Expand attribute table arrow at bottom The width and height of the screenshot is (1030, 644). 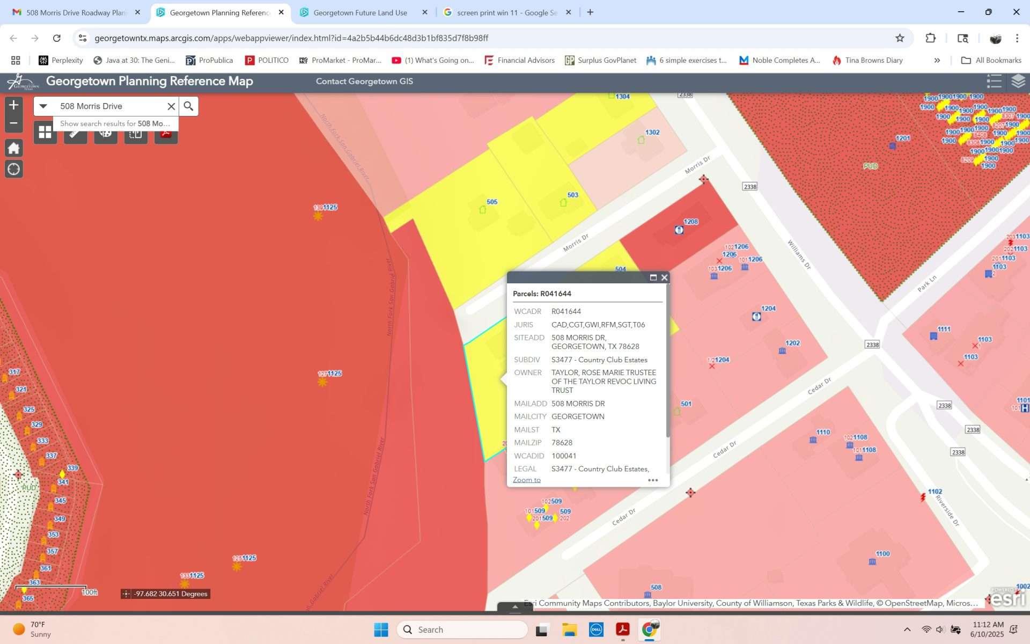pos(515,607)
